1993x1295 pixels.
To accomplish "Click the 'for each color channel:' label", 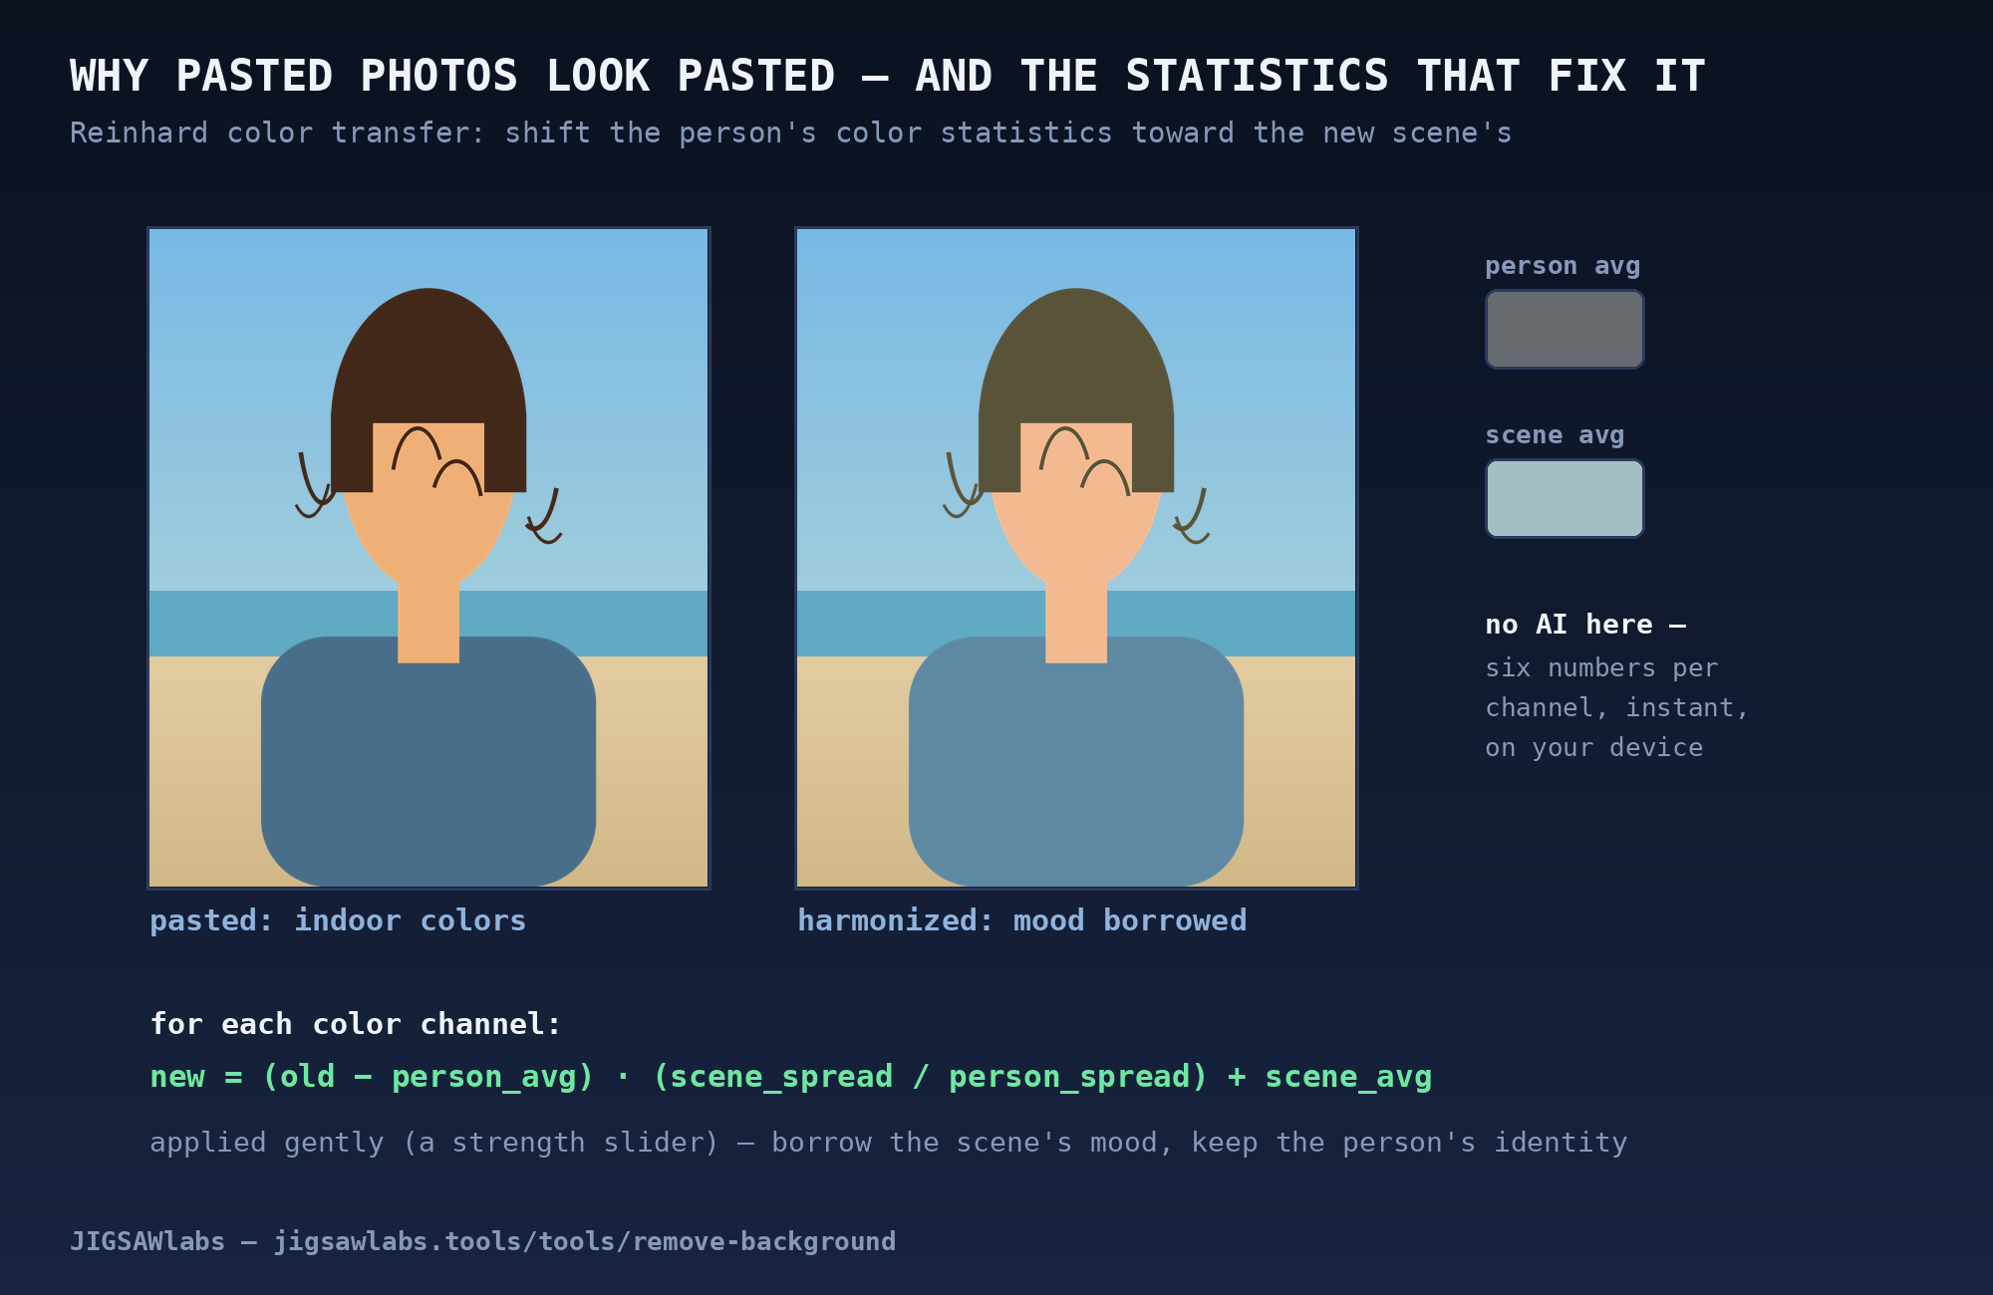I will pyautogui.click(x=356, y=1024).
